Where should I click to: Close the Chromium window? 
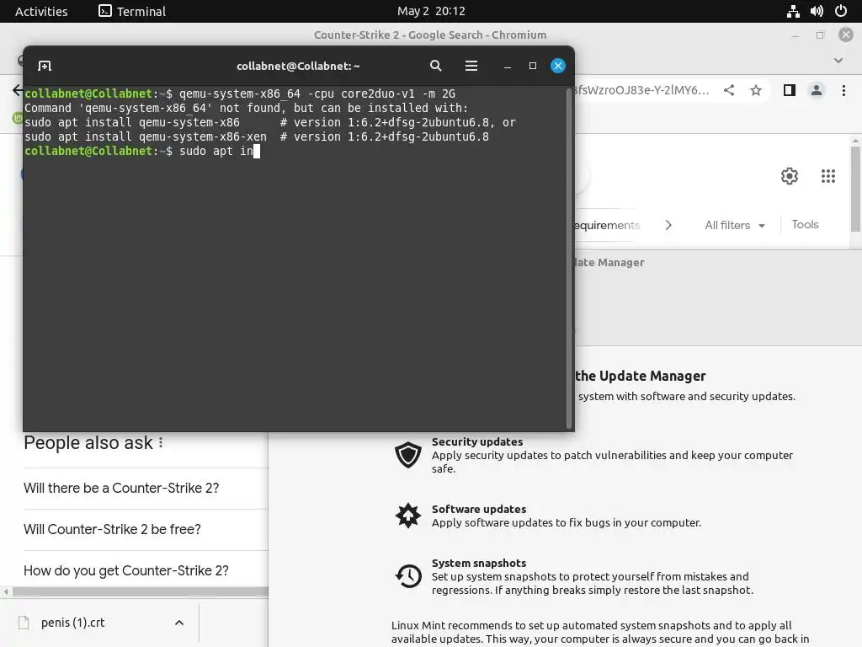point(845,35)
